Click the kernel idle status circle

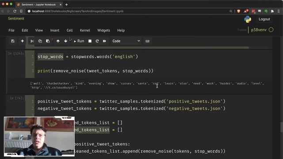tap(271, 30)
